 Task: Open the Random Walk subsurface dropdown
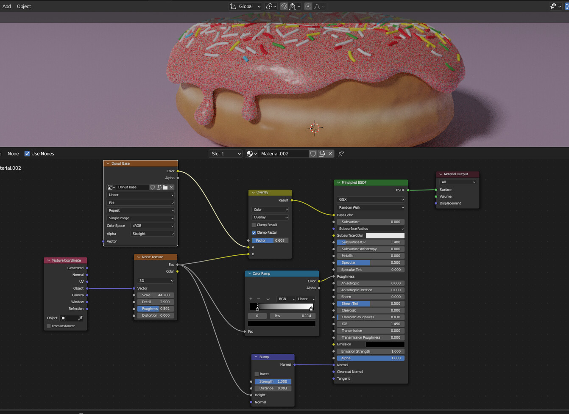[x=371, y=207]
